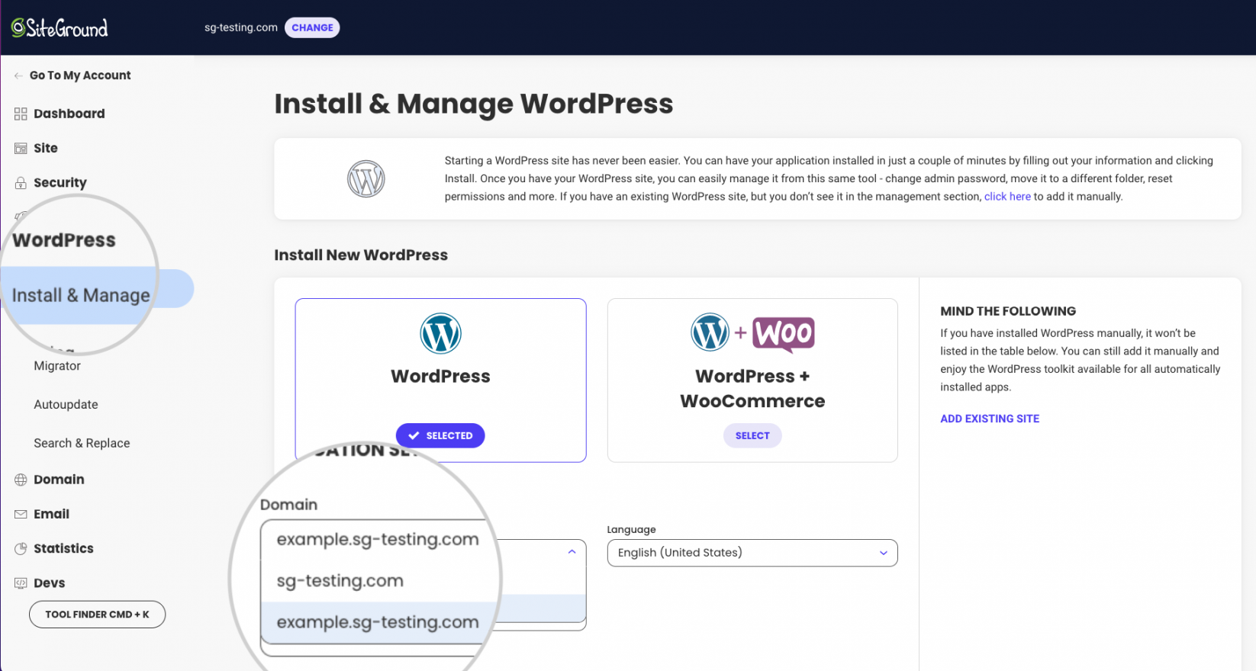Image resolution: width=1256 pixels, height=671 pixels.
Task: Open the Autoupdate submenu item
Action: point(66,405)
